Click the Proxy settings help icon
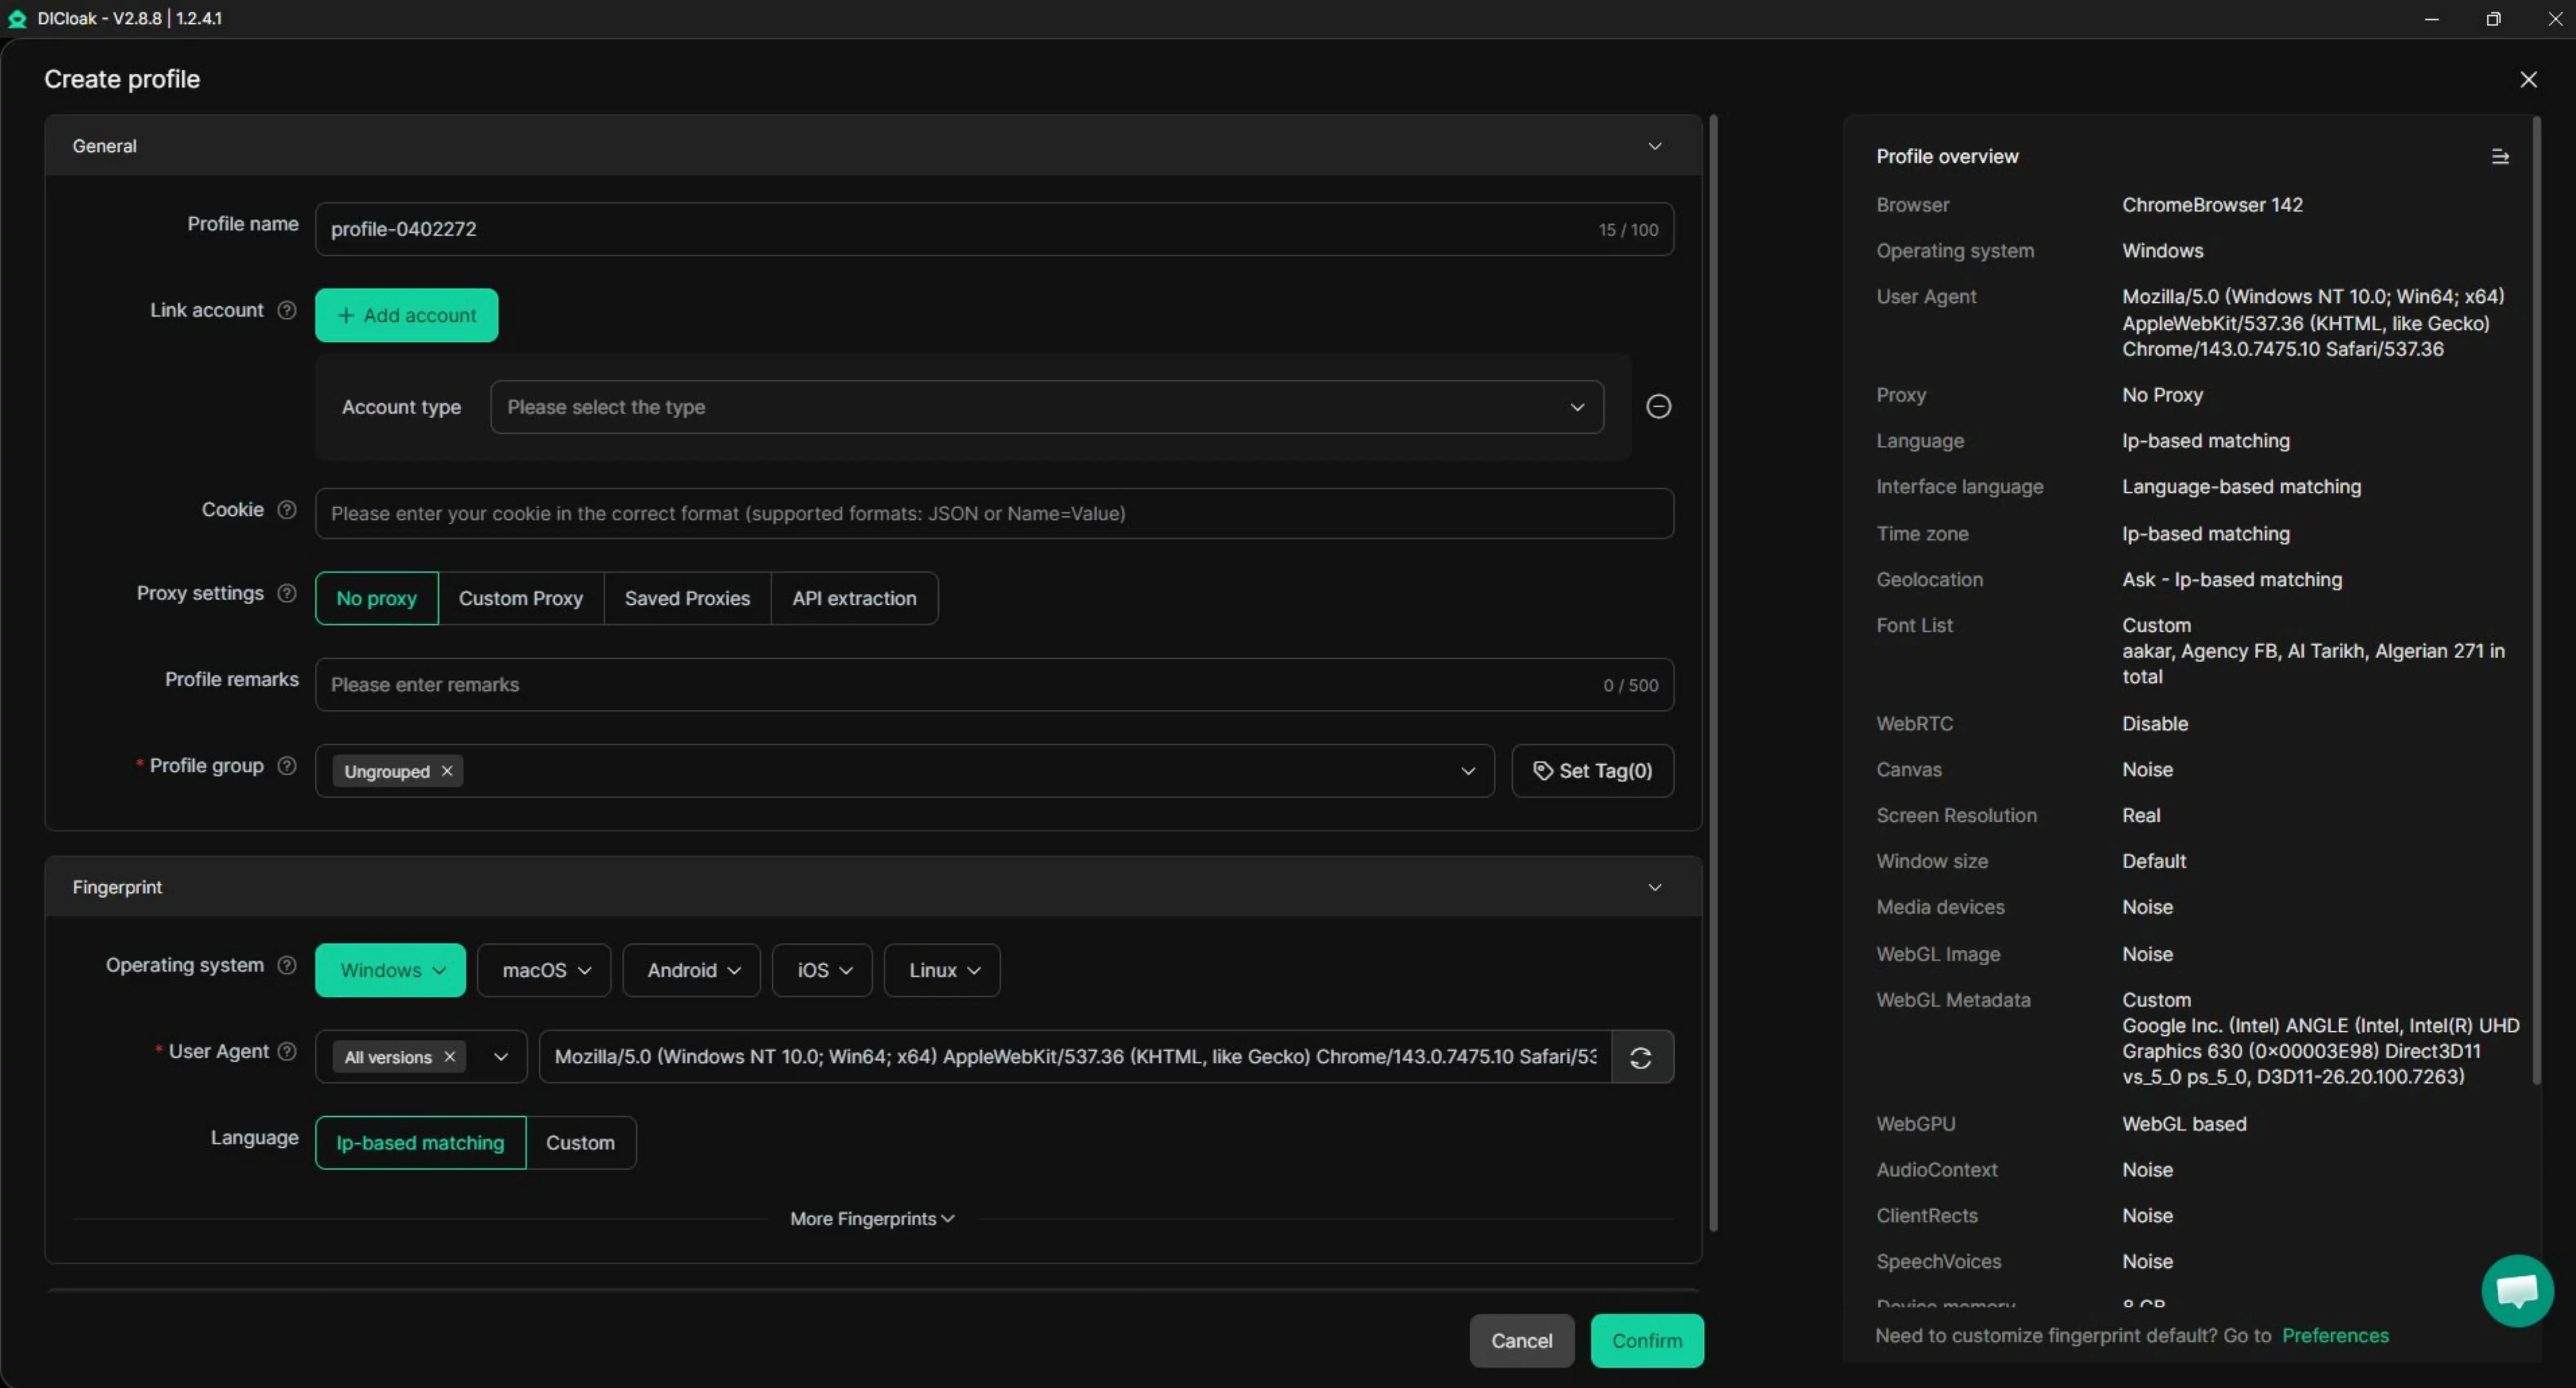 tap(287, 593)
